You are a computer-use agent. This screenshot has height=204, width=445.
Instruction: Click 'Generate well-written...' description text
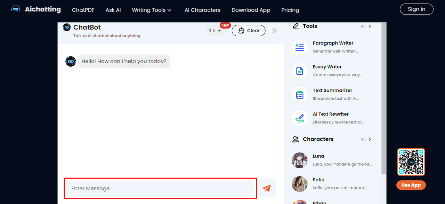335,51
